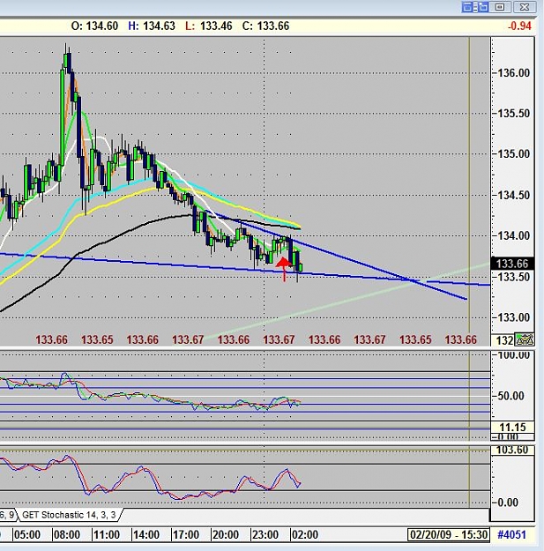The width and height of the screenshot is (544, 551).
Task: Click the scale icon next to 132
Action: point(525,339)
